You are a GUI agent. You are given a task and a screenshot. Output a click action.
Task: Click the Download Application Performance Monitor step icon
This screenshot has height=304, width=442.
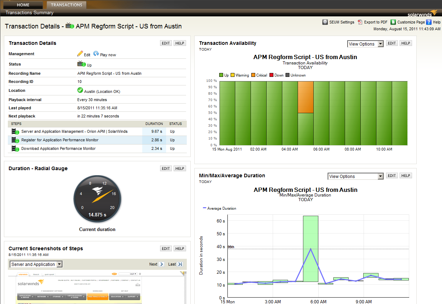pos(15,148)
